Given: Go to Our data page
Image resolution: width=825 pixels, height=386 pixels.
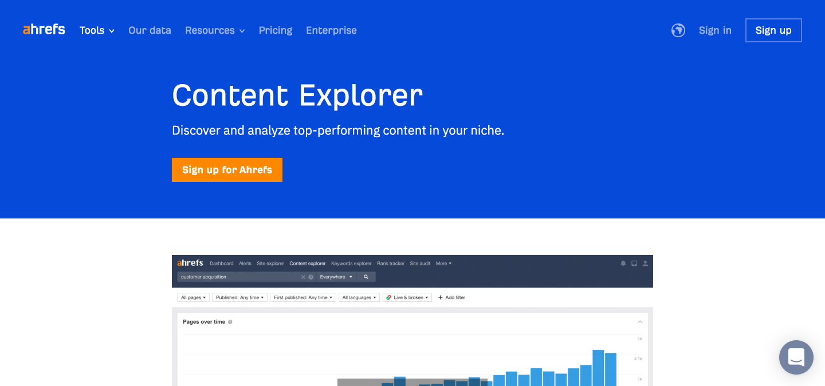Looking at the screenshot, I should [150, 30].
